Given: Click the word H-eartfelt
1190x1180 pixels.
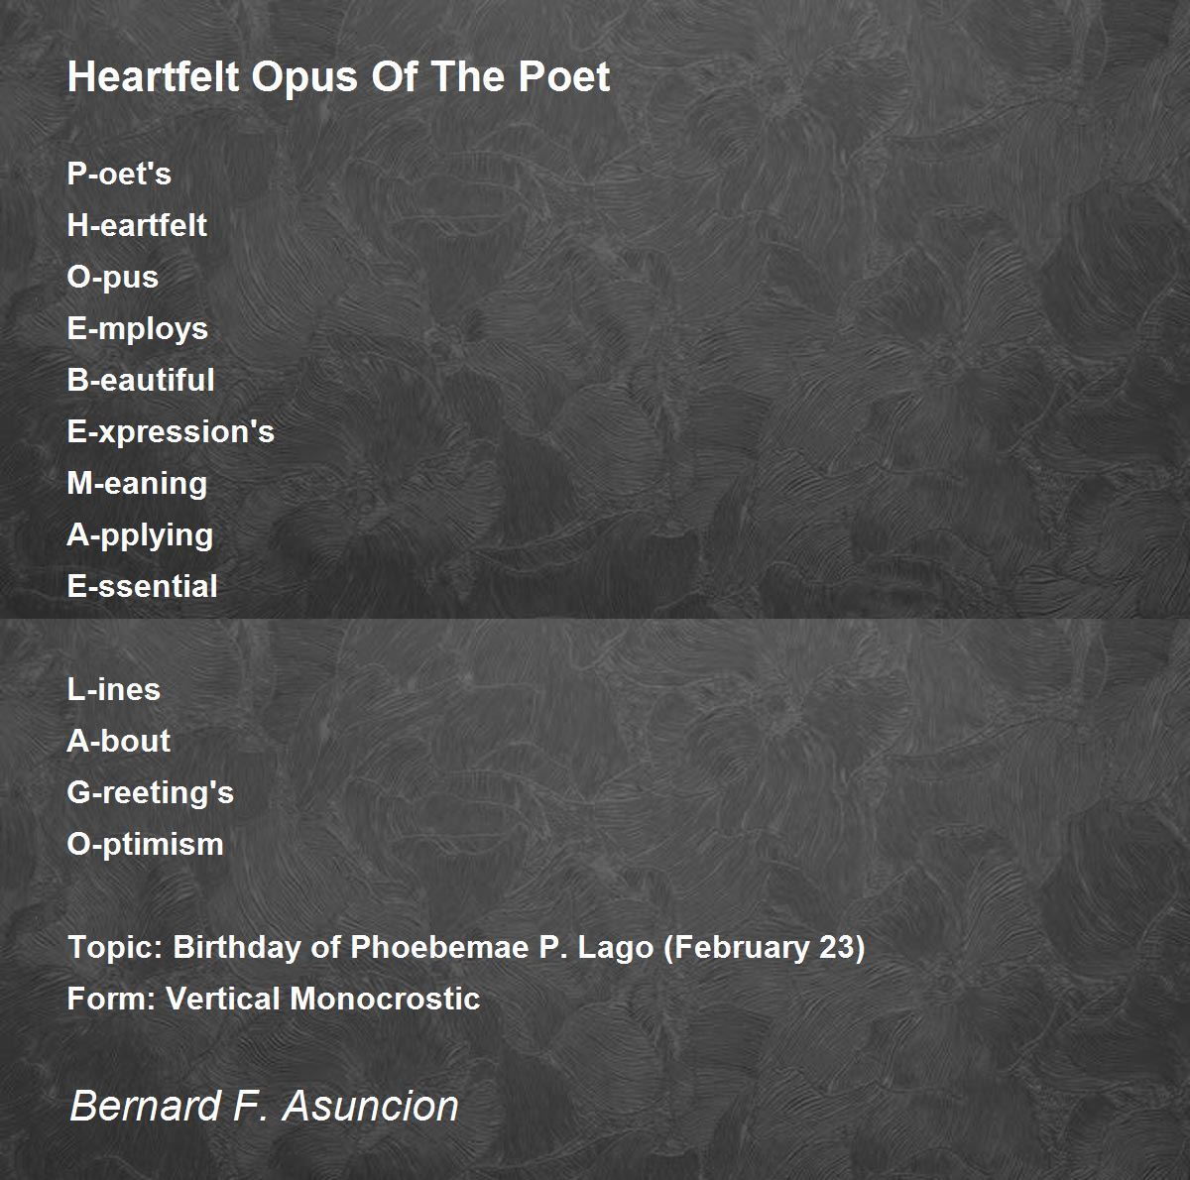Looking at the screenshot, I should click(137, 225).
